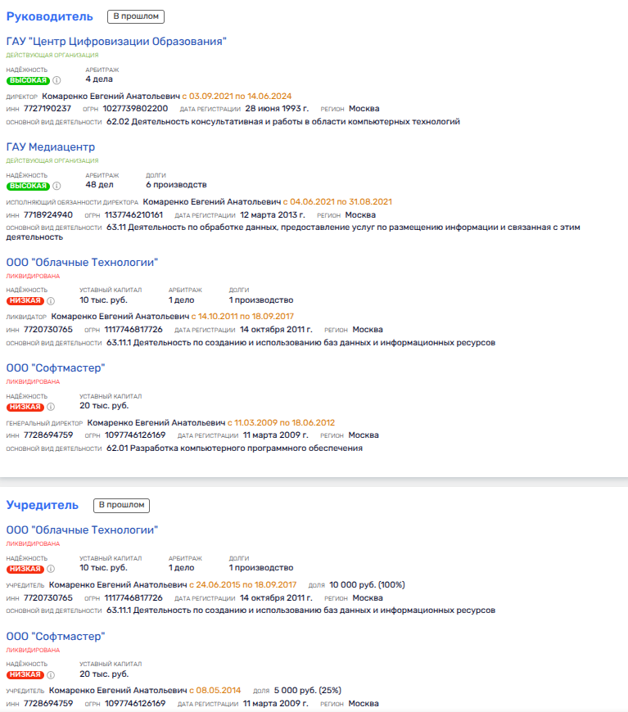The height and width of the screenshot is (712, 628).
Task: Toggle "В прошлом" filter beside Учредитель heading
Action: pos(121,505)
